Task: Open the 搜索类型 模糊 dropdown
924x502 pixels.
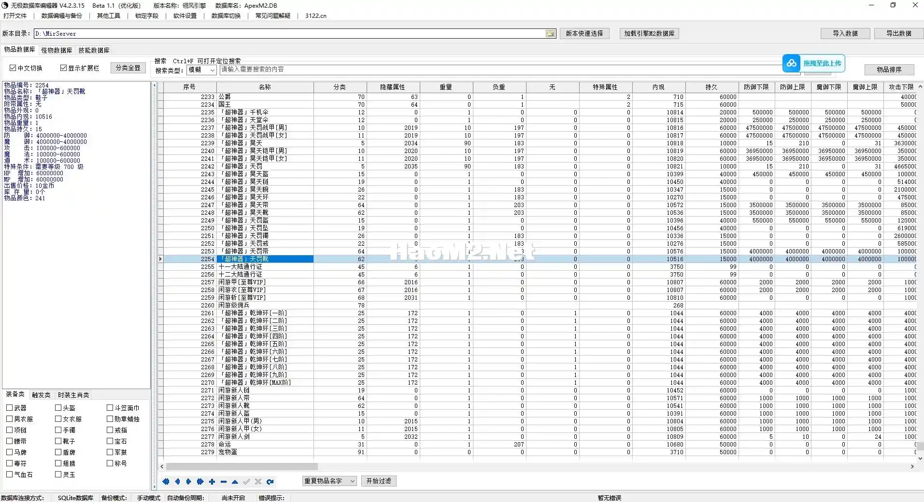Action: [x=201, y=70]
